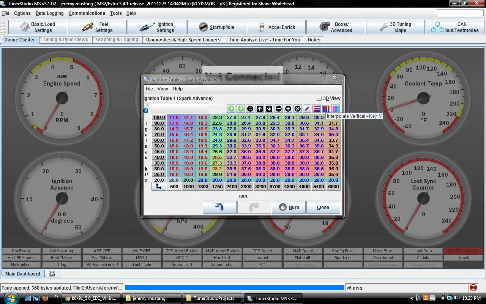
Task: Open Accel Enrich dropdown menu
Action: (276, 27)
